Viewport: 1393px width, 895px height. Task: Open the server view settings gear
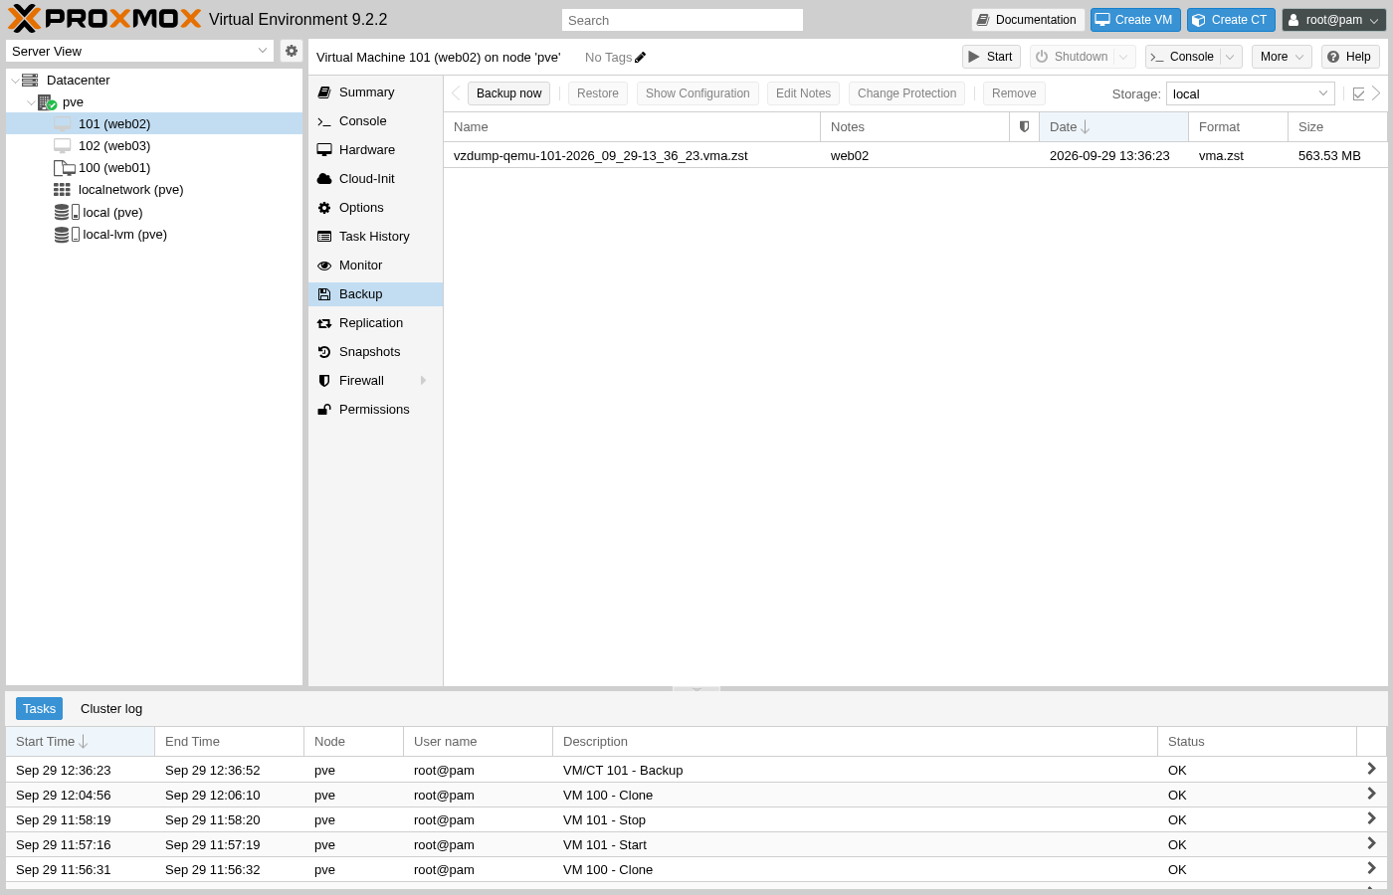292,51
